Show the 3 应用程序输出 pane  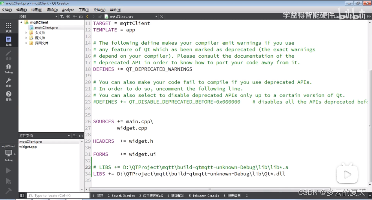pyautogui.click(x=151, y=196)
